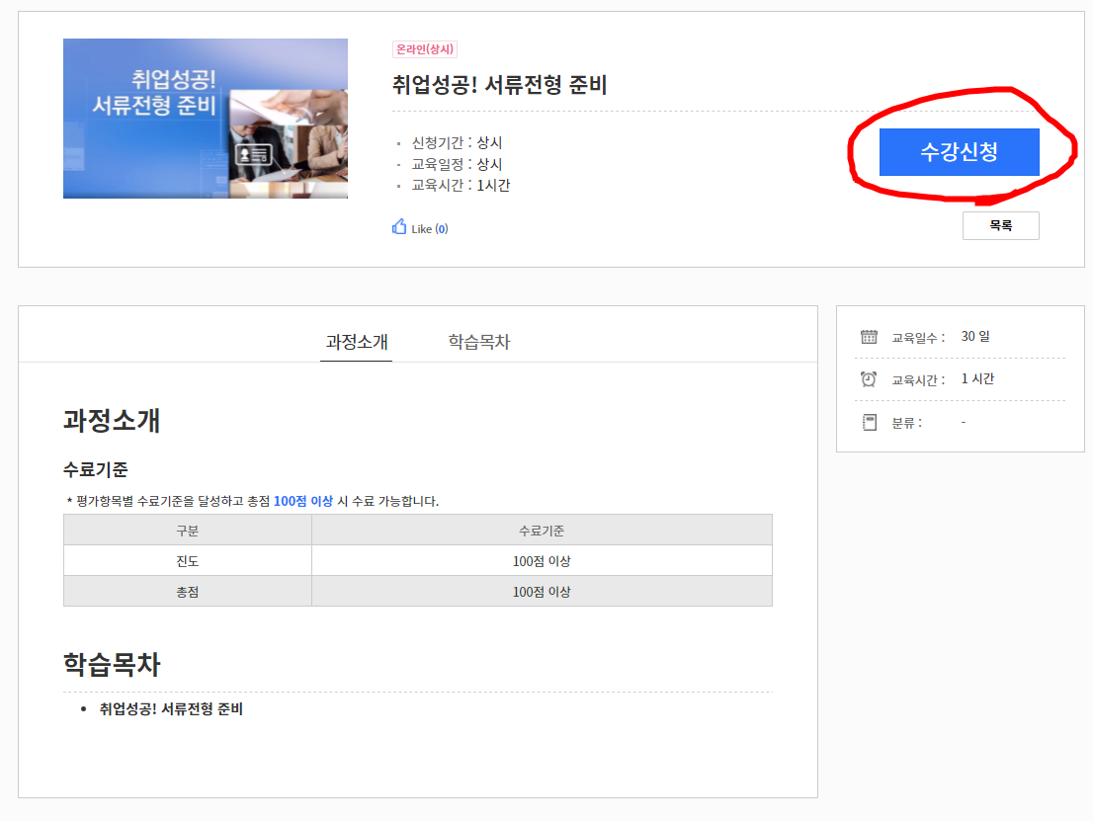
Task: Switch to the 학습목차 tab
Action: point(479,342)
